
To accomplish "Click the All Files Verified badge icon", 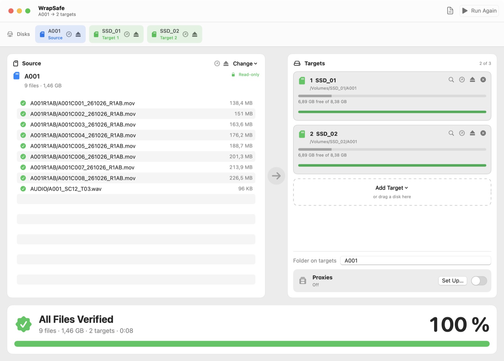I will (24, 324).
